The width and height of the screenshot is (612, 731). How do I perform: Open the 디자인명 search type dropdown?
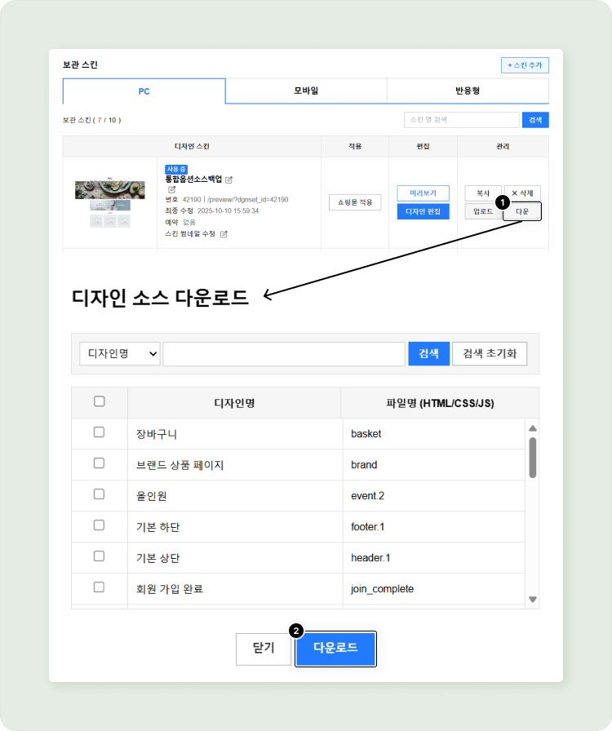[x=120, y=354]
